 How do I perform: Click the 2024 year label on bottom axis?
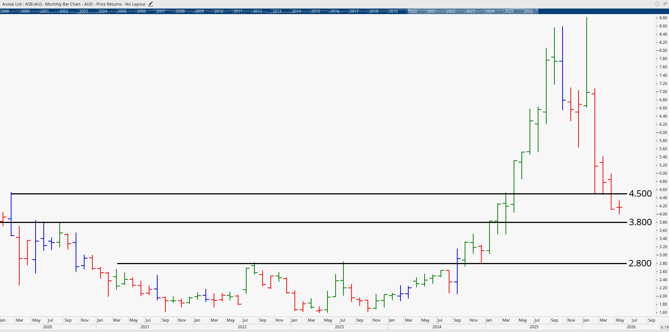pos(437,327)
